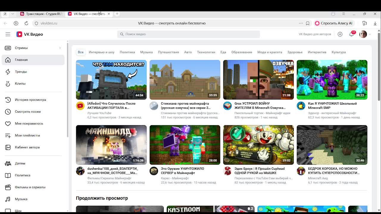
Task: Open Клипы in the sidebar
Action: point(33,84)
